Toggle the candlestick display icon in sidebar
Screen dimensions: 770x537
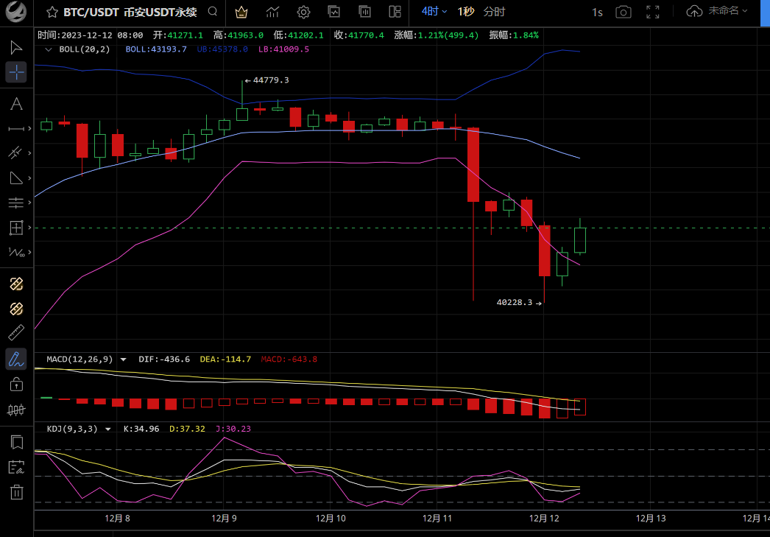(16, 410)
